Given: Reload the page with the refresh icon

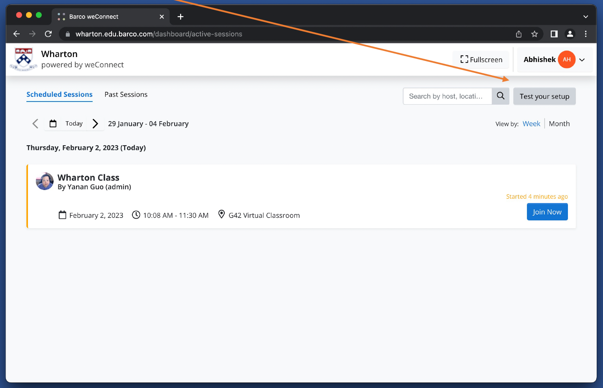Looking at the screenshot, I should pos(48,34).
